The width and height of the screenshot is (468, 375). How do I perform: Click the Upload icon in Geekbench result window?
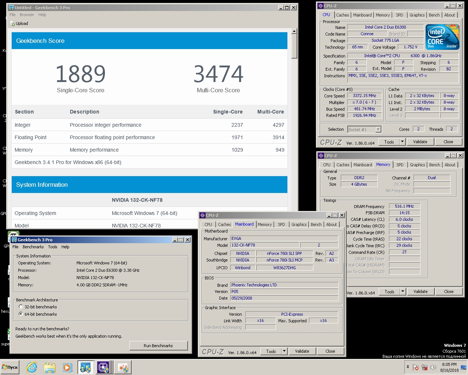(12, 23)
